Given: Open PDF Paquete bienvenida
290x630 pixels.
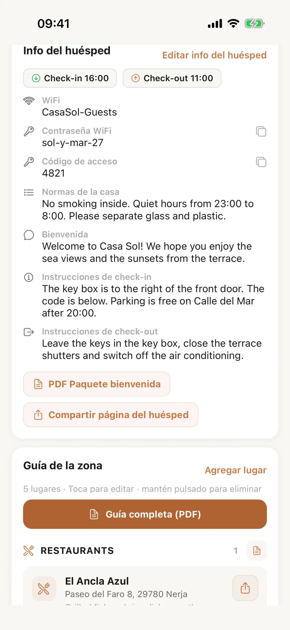Looking at the screenshot, I should point(97,384).
